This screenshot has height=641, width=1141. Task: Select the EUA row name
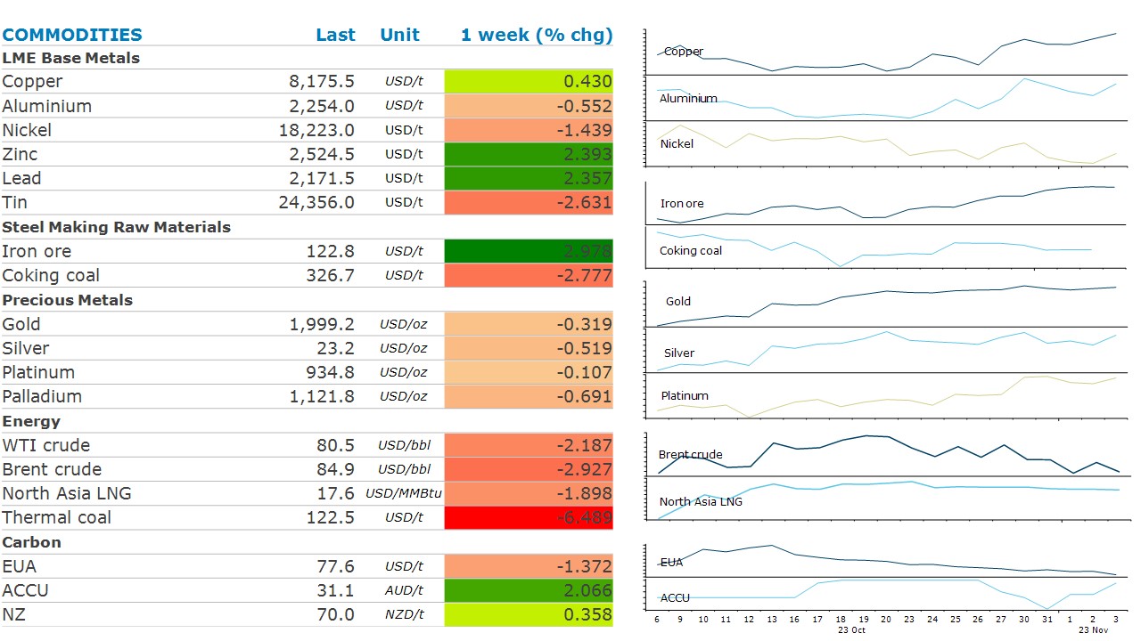pos(20,566)
